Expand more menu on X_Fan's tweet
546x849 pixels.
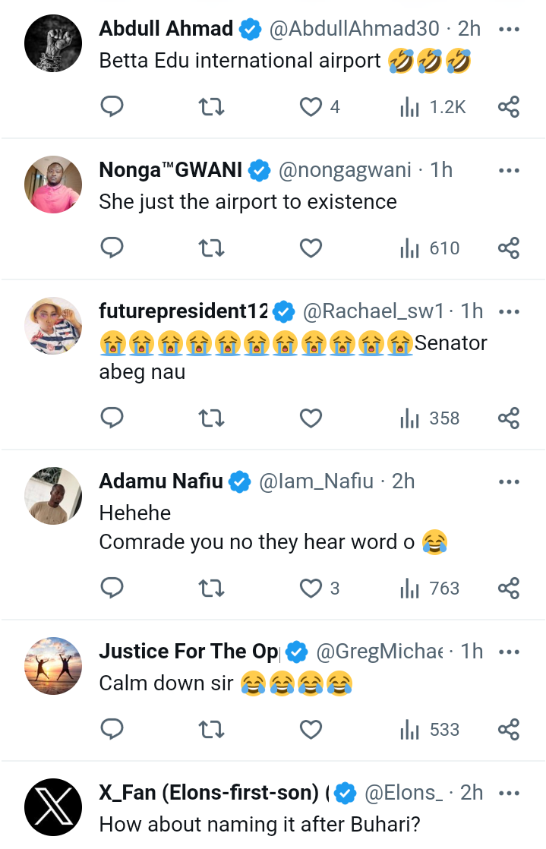pyautogui.click(x=508, y=793)
